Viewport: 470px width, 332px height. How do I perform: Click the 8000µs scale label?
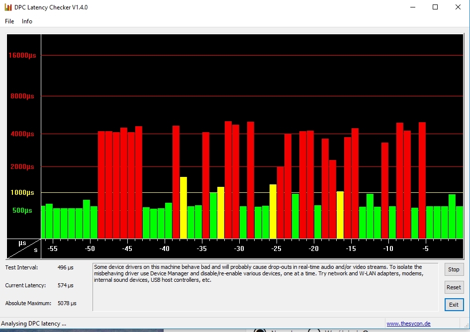pos(22,96)
